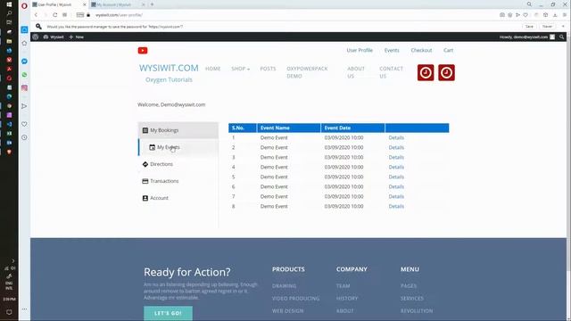Image resolution: width=571 pixels, height=321 pixels.
Task: Select the My Bookings sidebar tab
Action: pos(178,130)
